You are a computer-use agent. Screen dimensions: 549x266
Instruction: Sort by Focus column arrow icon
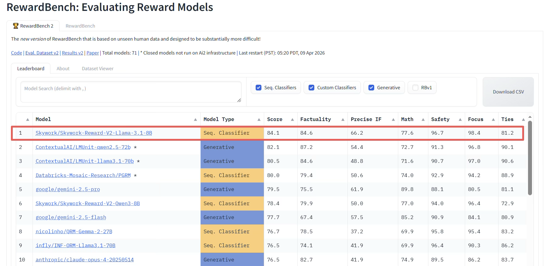(493, 120)
